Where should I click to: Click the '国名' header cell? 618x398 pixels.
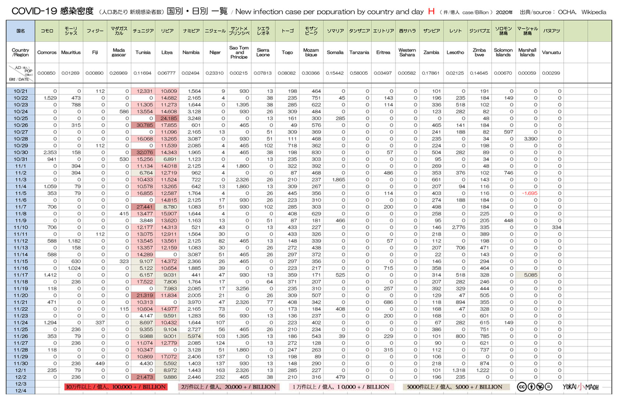click(x=21, y=31)
